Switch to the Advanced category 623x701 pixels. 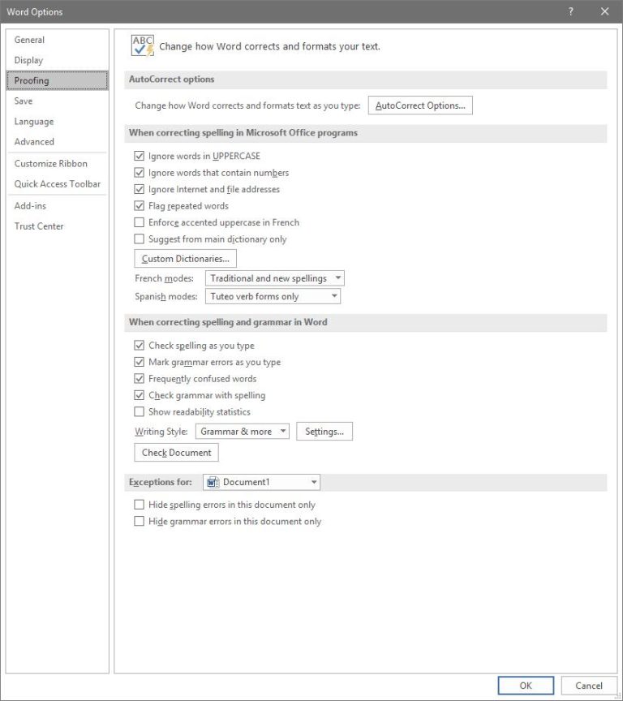(x=34, y=142)
